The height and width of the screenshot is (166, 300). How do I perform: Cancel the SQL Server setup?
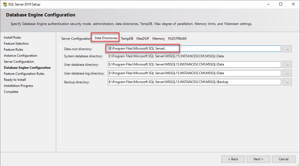(283, 159)
